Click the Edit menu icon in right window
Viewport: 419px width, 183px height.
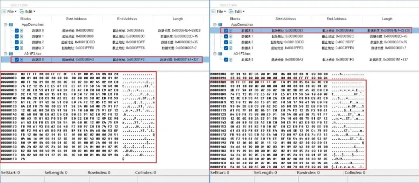(232, 11)
